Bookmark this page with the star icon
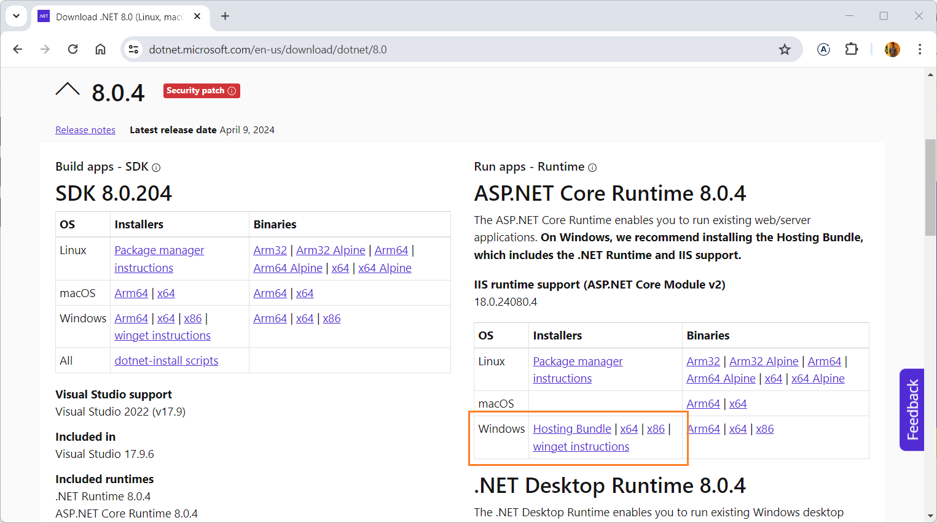The height and width of the screenshot is (523, 937). [x=785, y=50]
